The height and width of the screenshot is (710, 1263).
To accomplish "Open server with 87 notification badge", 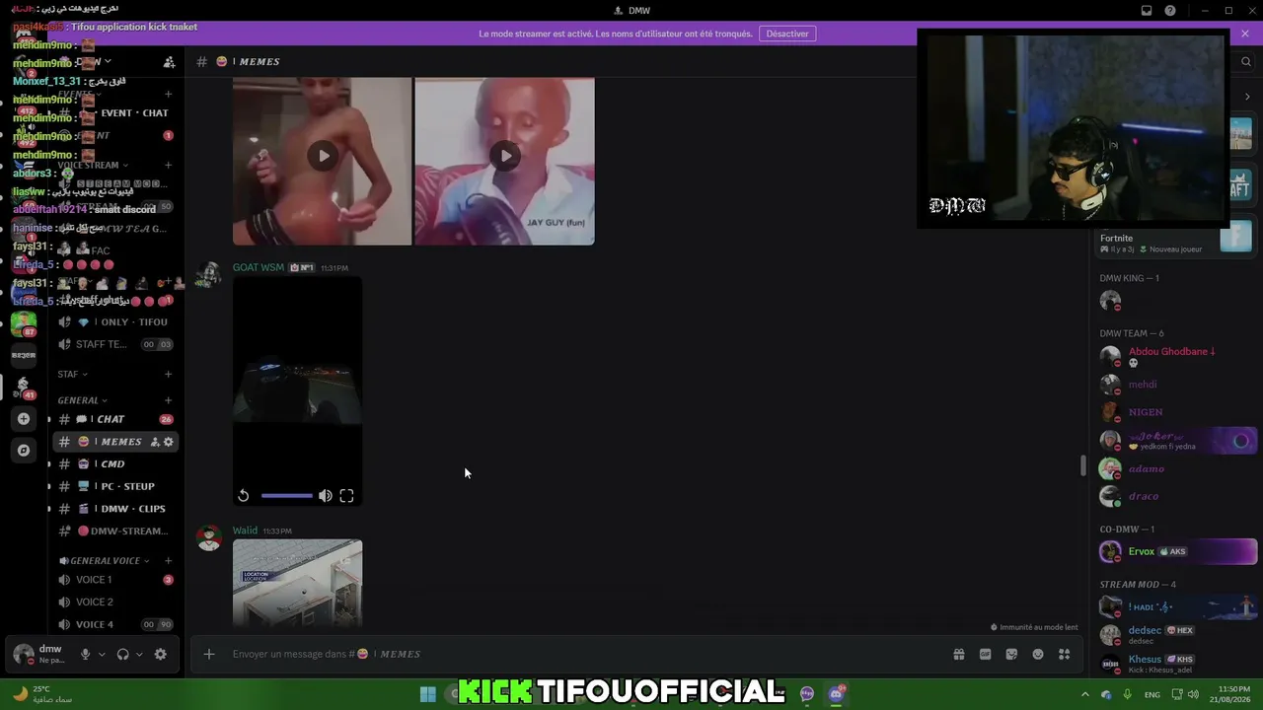I will (x=24, y=323).
